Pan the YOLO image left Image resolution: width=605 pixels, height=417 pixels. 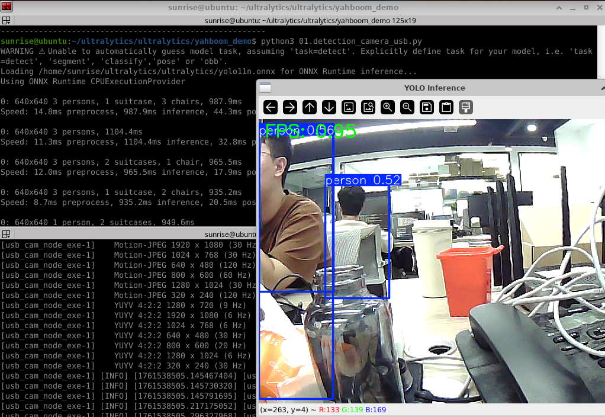[271, 107]
